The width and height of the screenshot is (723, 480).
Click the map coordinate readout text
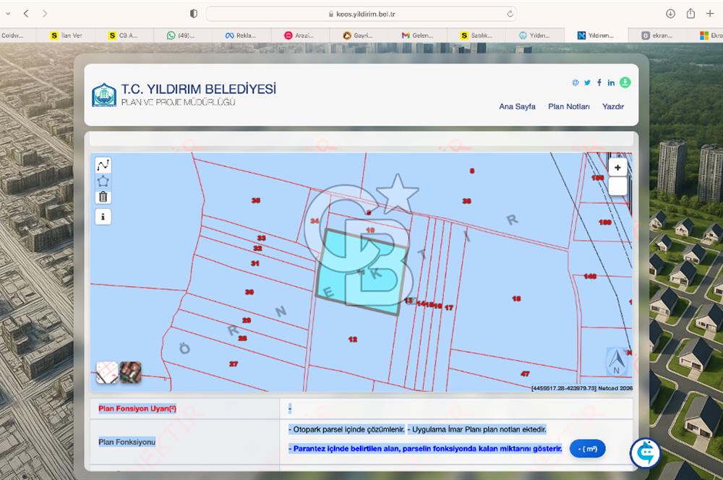coord(582,388)
